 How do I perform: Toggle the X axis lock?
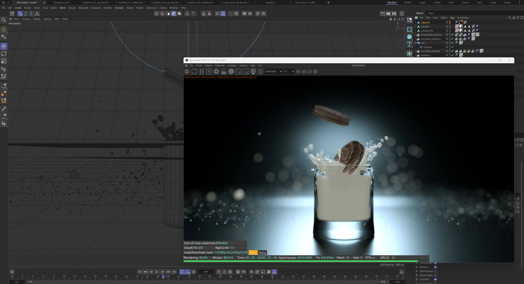point(20,14)
